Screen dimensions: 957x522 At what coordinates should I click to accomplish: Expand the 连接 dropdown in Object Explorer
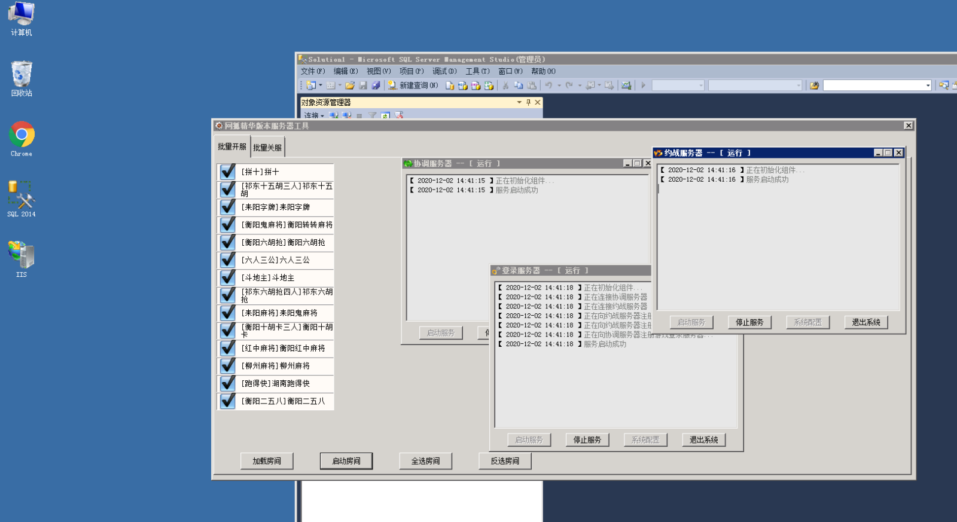tap(314, 115)
